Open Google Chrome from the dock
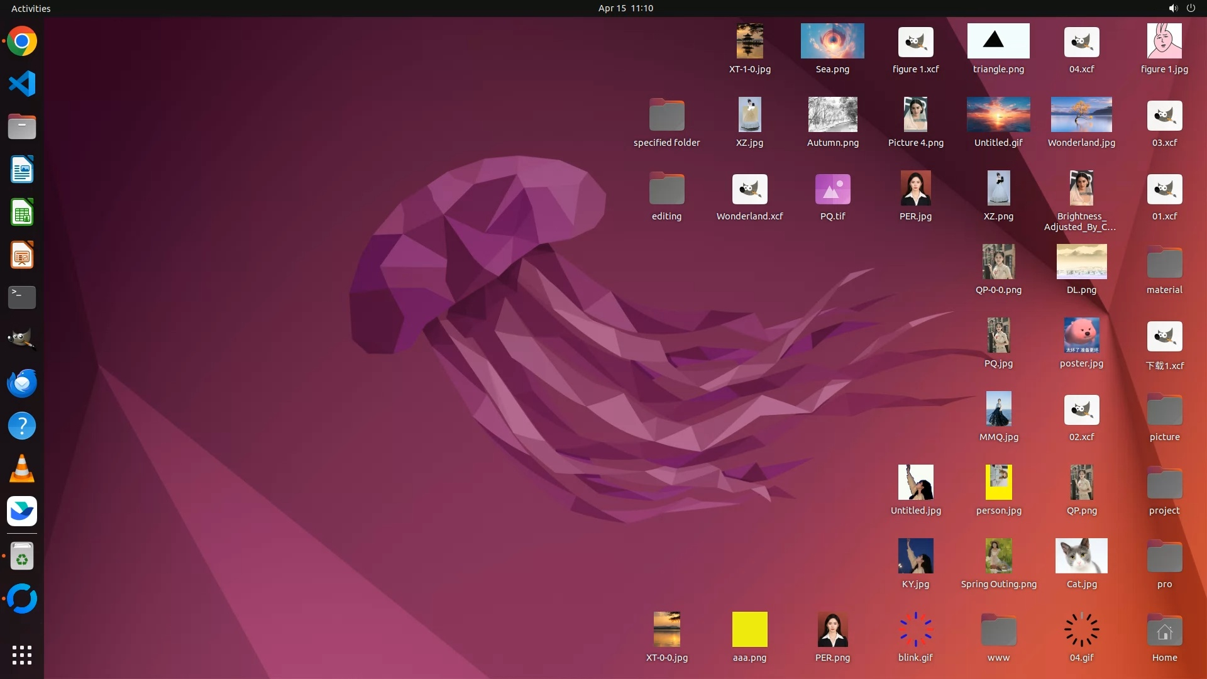This screenshot has width=1207, height=679. tap(22, 41)
